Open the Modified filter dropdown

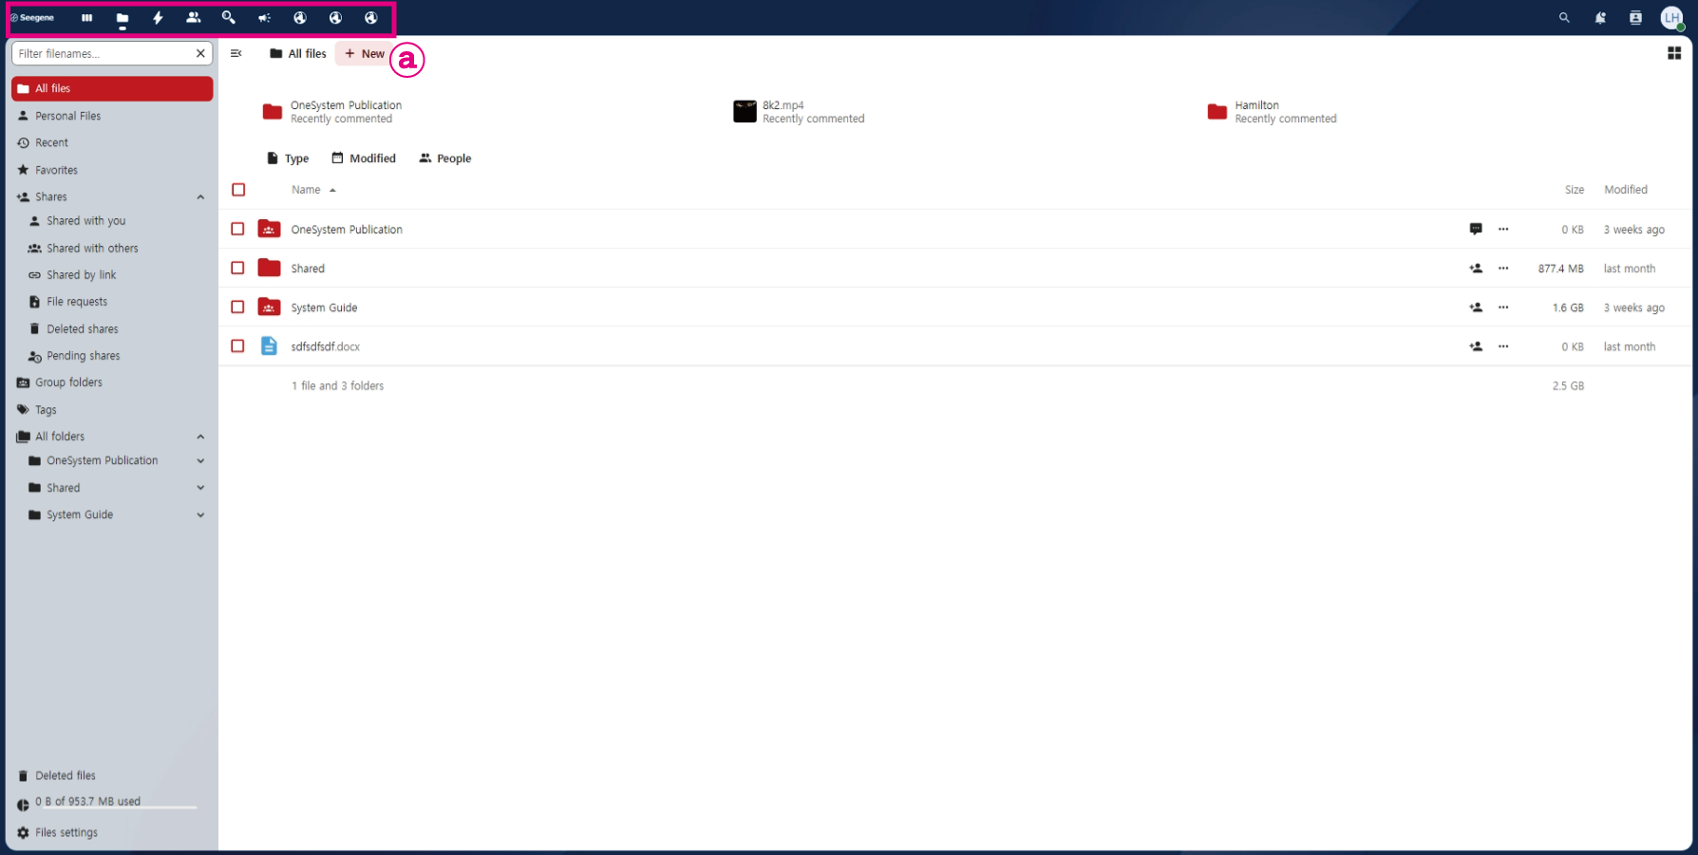[x=364, y=158]
